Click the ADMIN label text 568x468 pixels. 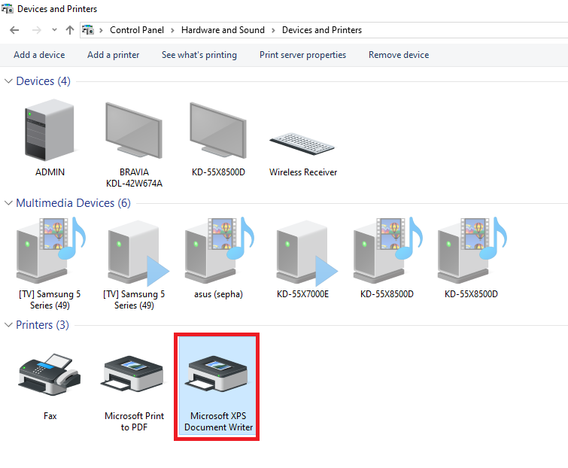click(50, 172)
